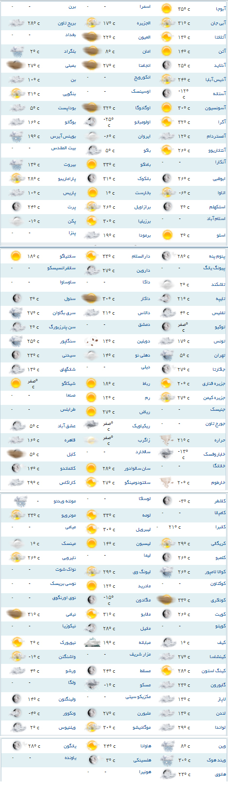Click the moon icon beside سئول

(17, 298)
